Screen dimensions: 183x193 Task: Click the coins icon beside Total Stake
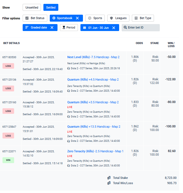109,178
